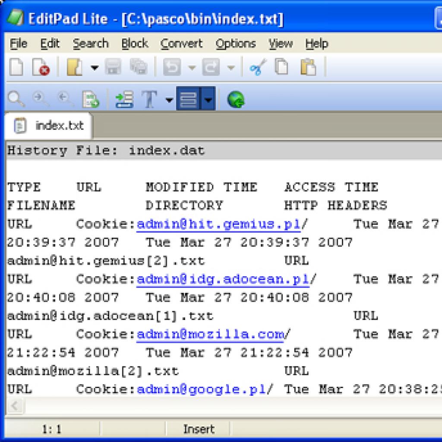Click the Save file icon
The height and width of the screenshot is (442, 442).
[113, 67]
